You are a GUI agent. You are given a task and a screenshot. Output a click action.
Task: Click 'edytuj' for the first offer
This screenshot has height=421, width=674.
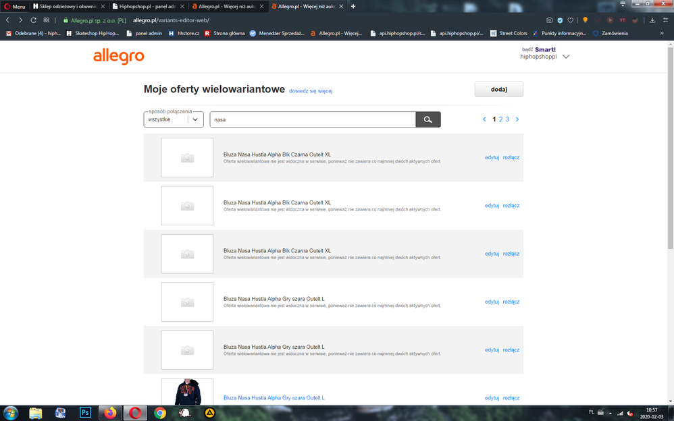pos(492,158)
